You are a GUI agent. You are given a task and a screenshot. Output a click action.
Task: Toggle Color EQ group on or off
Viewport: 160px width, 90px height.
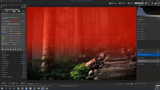point(25,59)
